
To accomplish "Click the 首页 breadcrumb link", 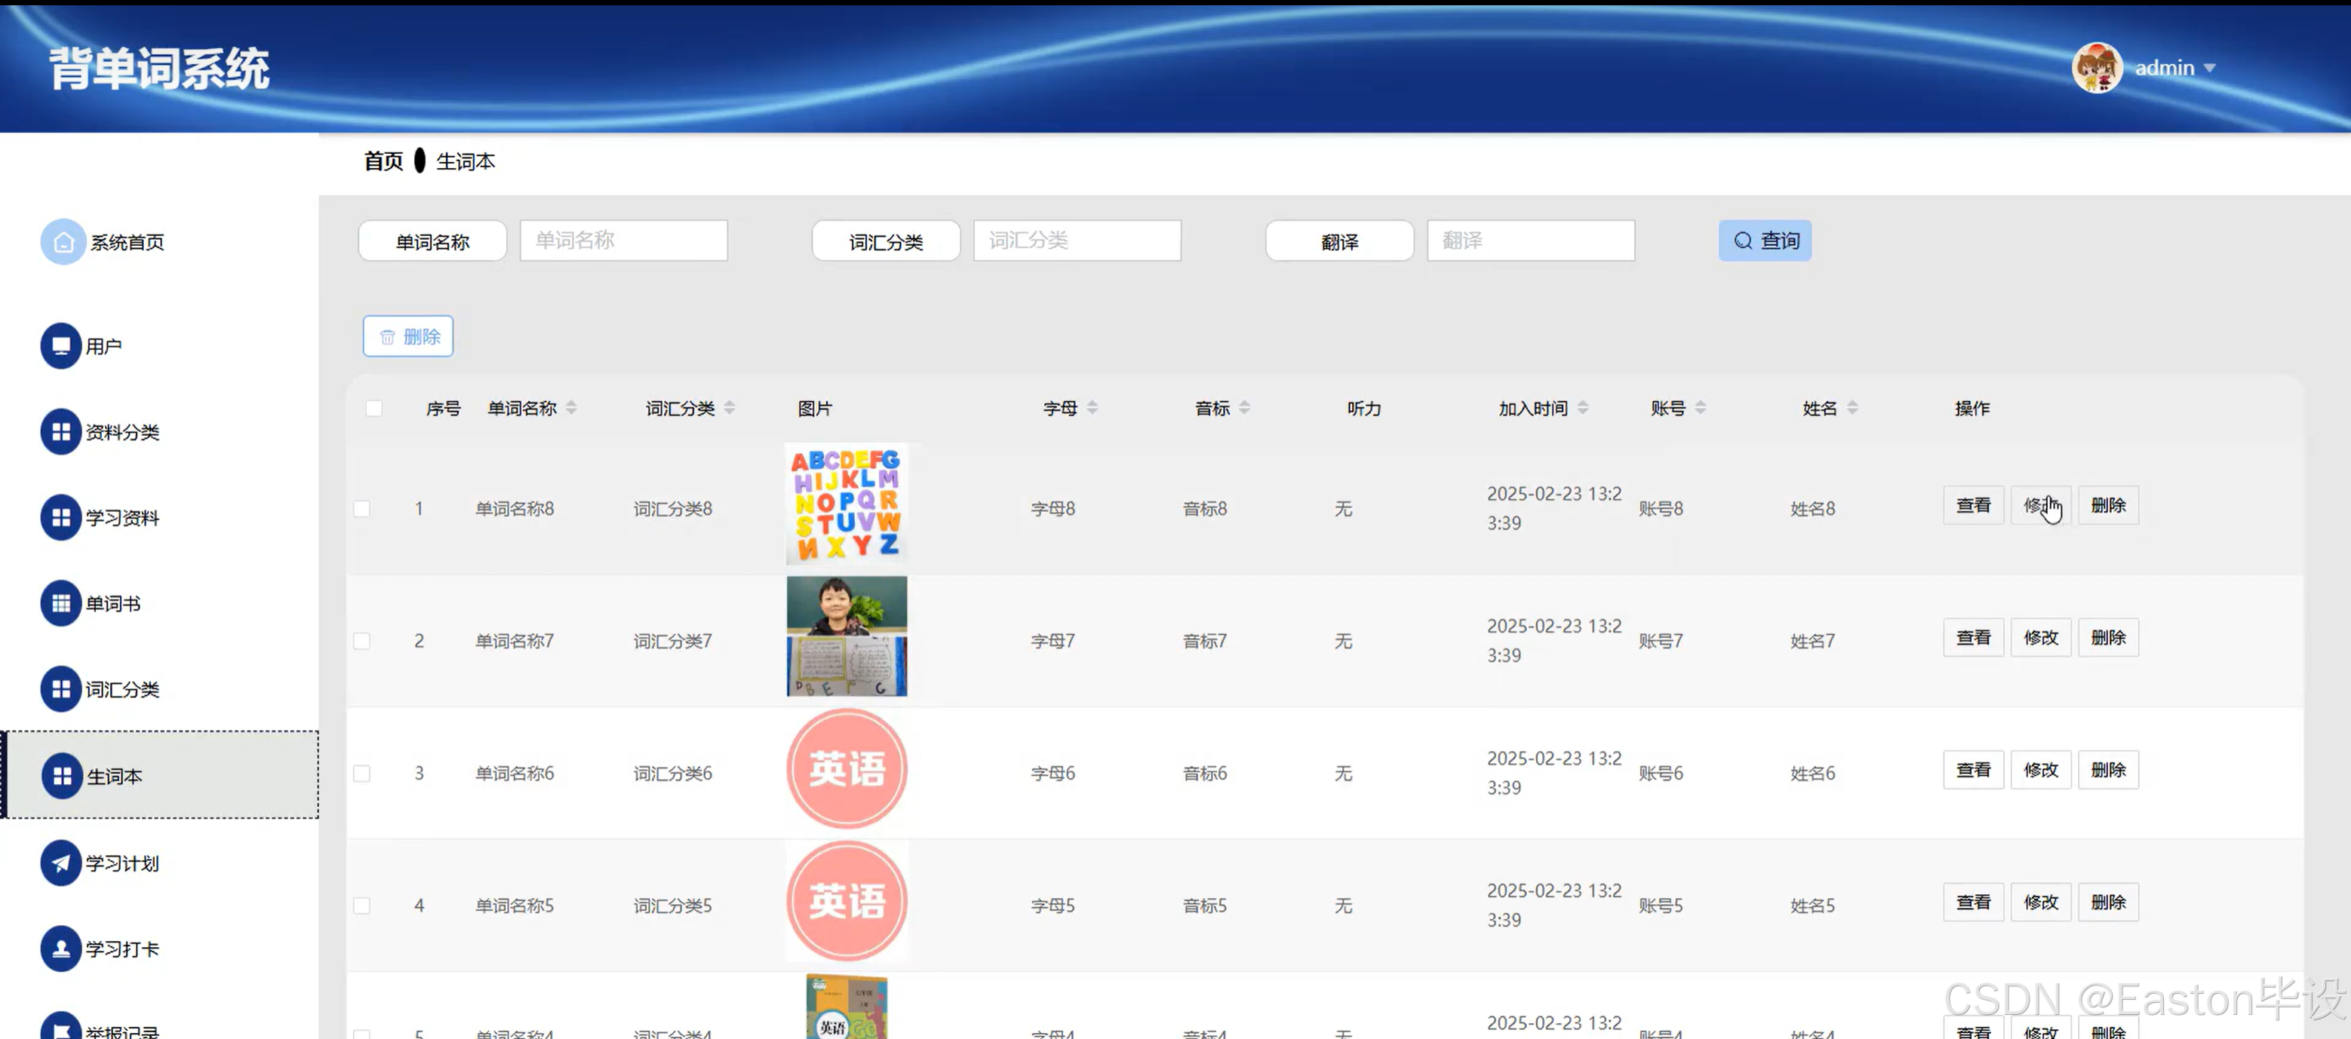I will 383,161.
